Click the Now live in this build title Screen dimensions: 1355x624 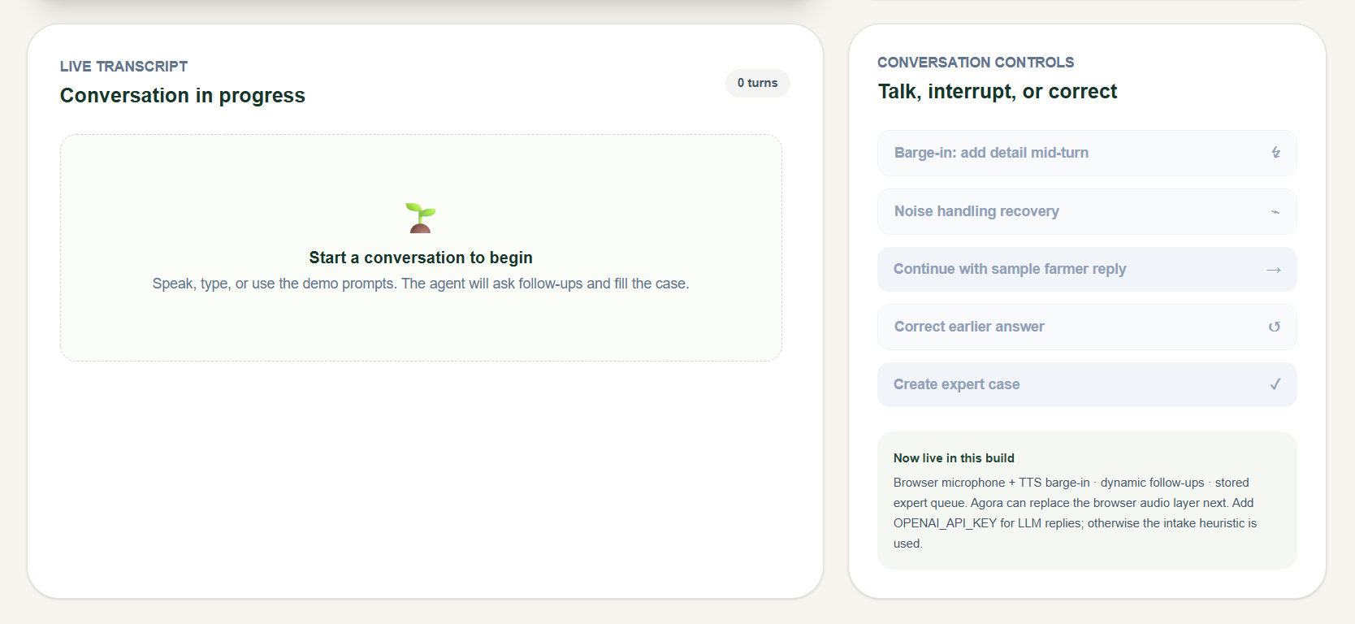954,458
